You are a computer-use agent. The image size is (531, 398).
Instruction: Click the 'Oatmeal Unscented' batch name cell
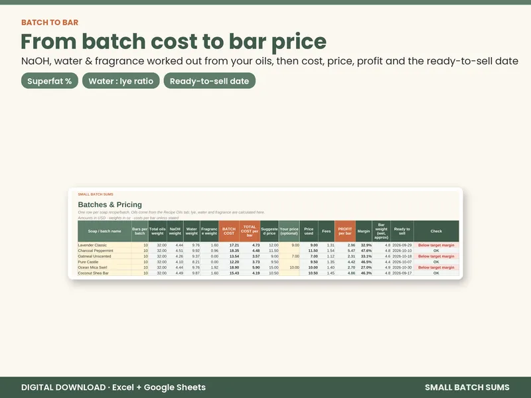(x=104, y=256)
